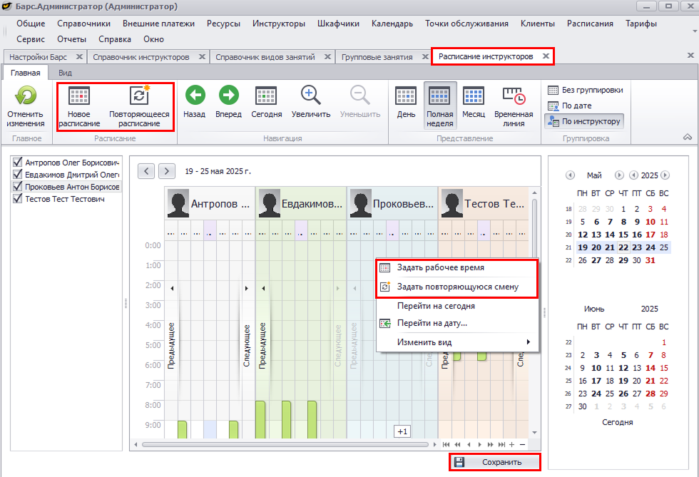The height and width of the screenshot is (477, 699).
Task: Go to next month in calendar
Action: click(619, 175)
